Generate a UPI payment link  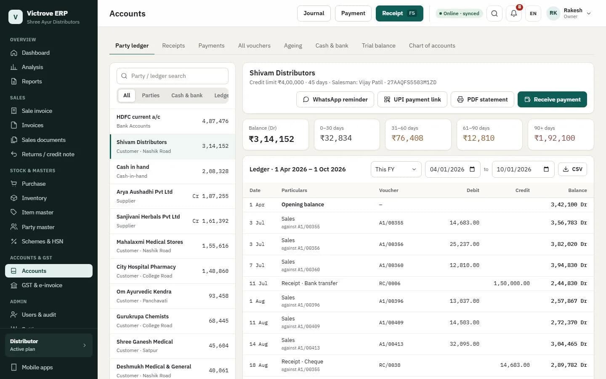click(x=412, y=99)
